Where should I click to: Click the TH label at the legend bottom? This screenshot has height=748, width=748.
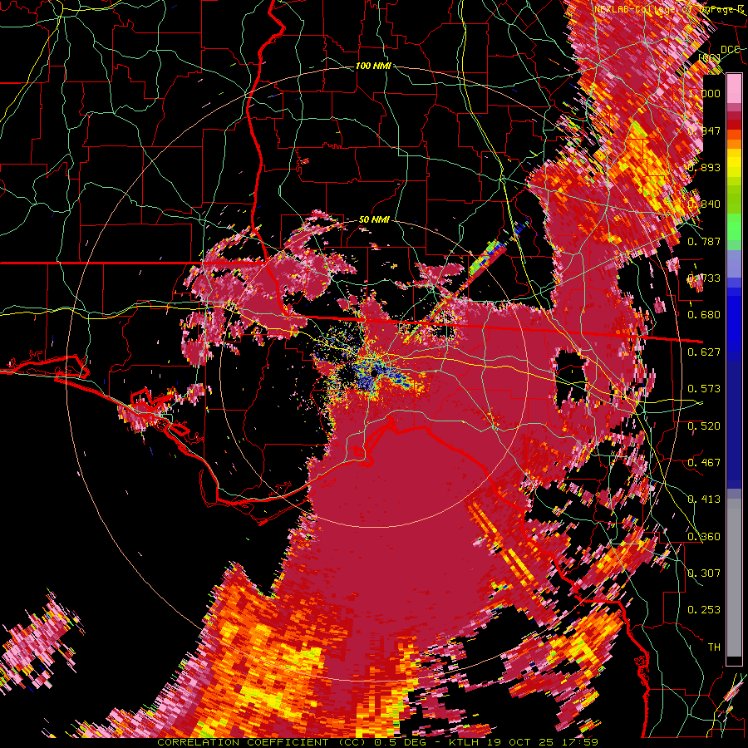[714, 647]
